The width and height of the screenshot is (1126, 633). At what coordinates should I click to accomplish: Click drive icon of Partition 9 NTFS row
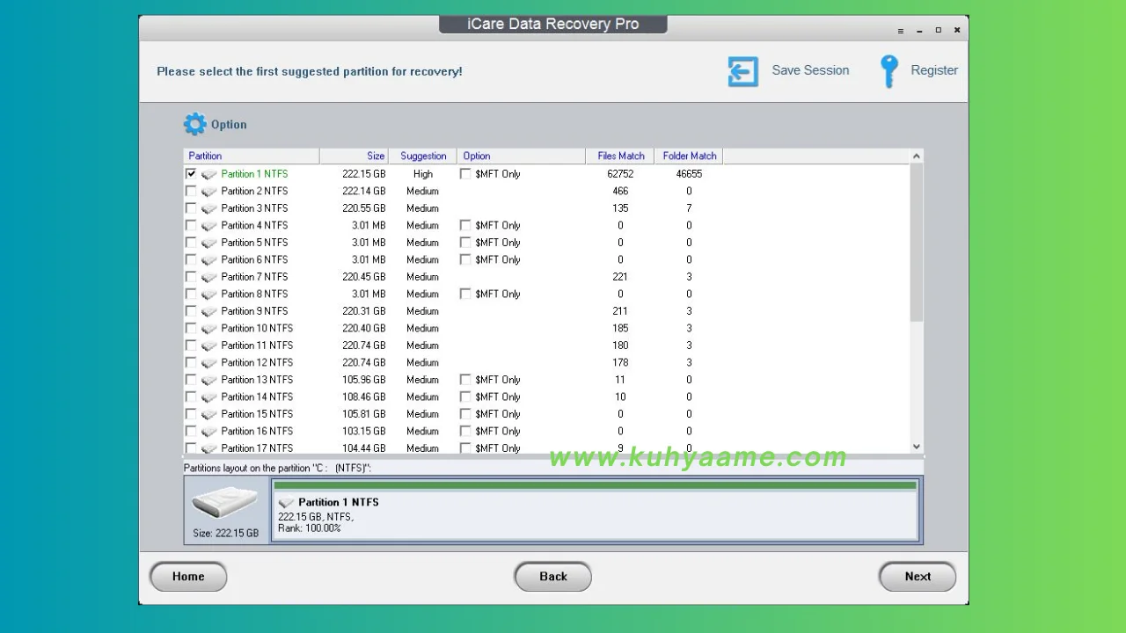pos(208,311)
